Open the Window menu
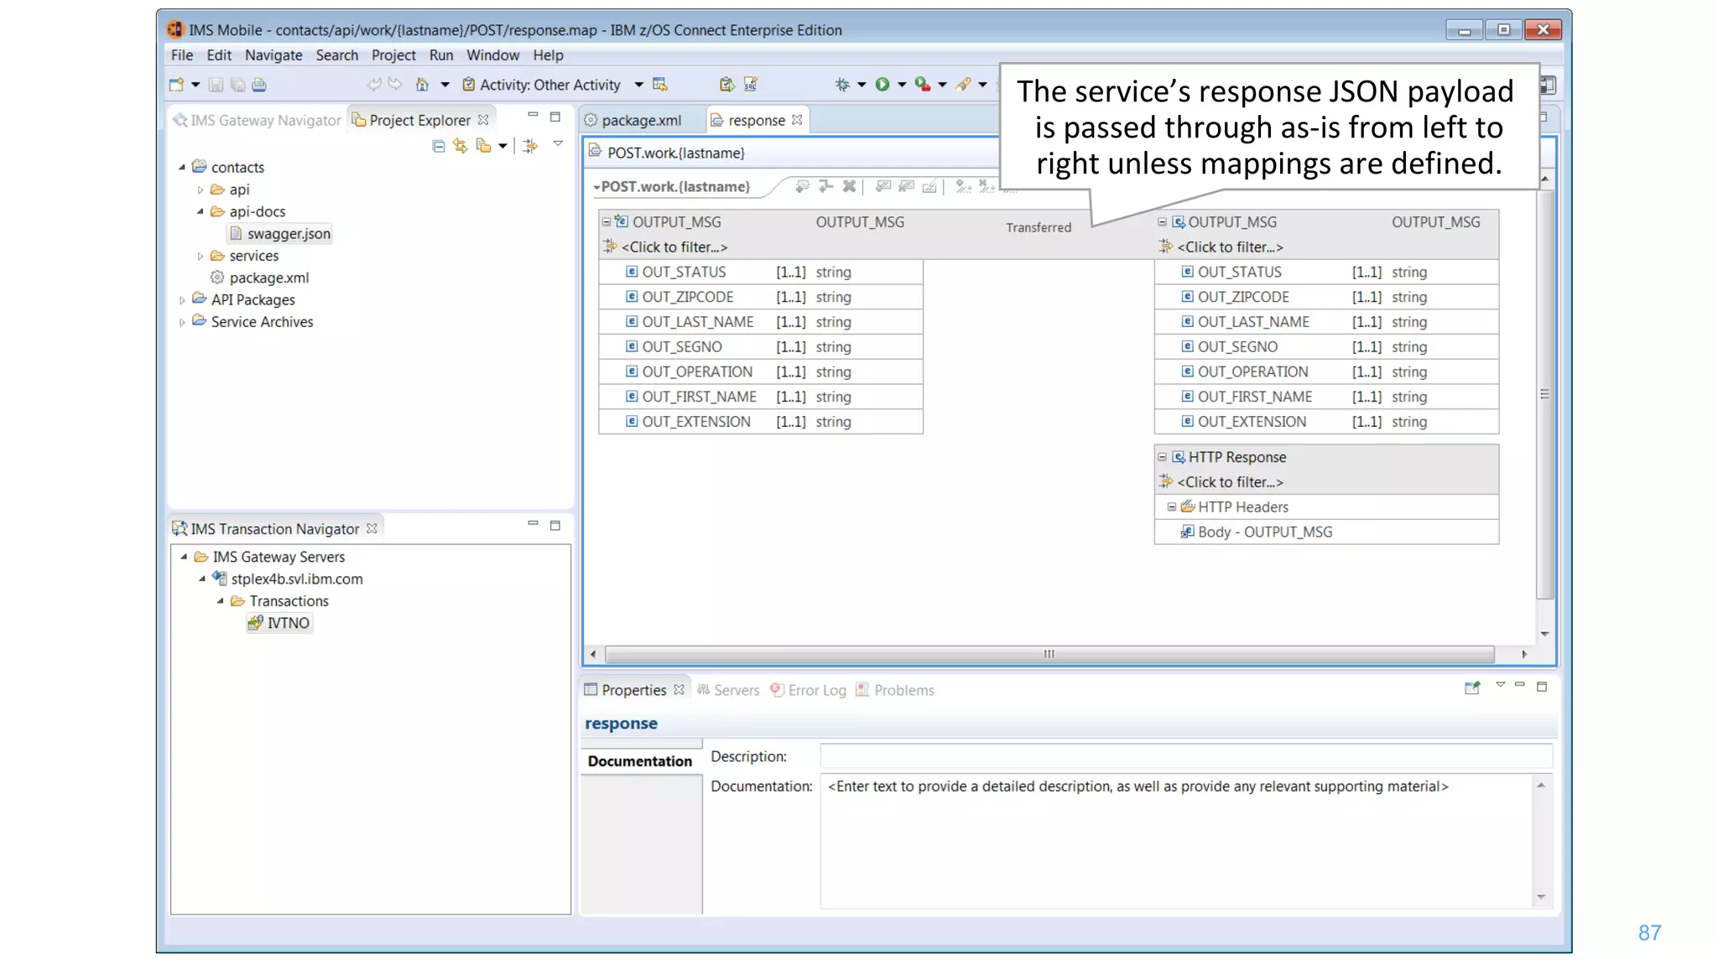This screenshot has height=966, width=1718. (492, 55)
